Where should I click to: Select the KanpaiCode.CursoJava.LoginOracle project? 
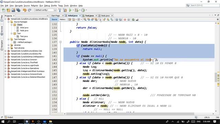point(25,65)
